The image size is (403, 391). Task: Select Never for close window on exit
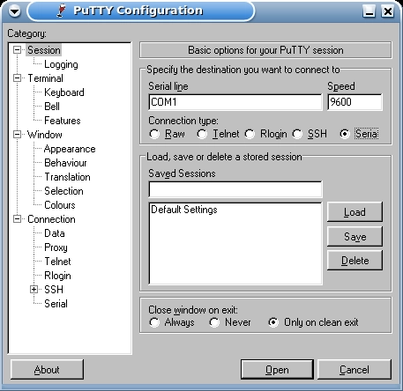tap(214, 322)
